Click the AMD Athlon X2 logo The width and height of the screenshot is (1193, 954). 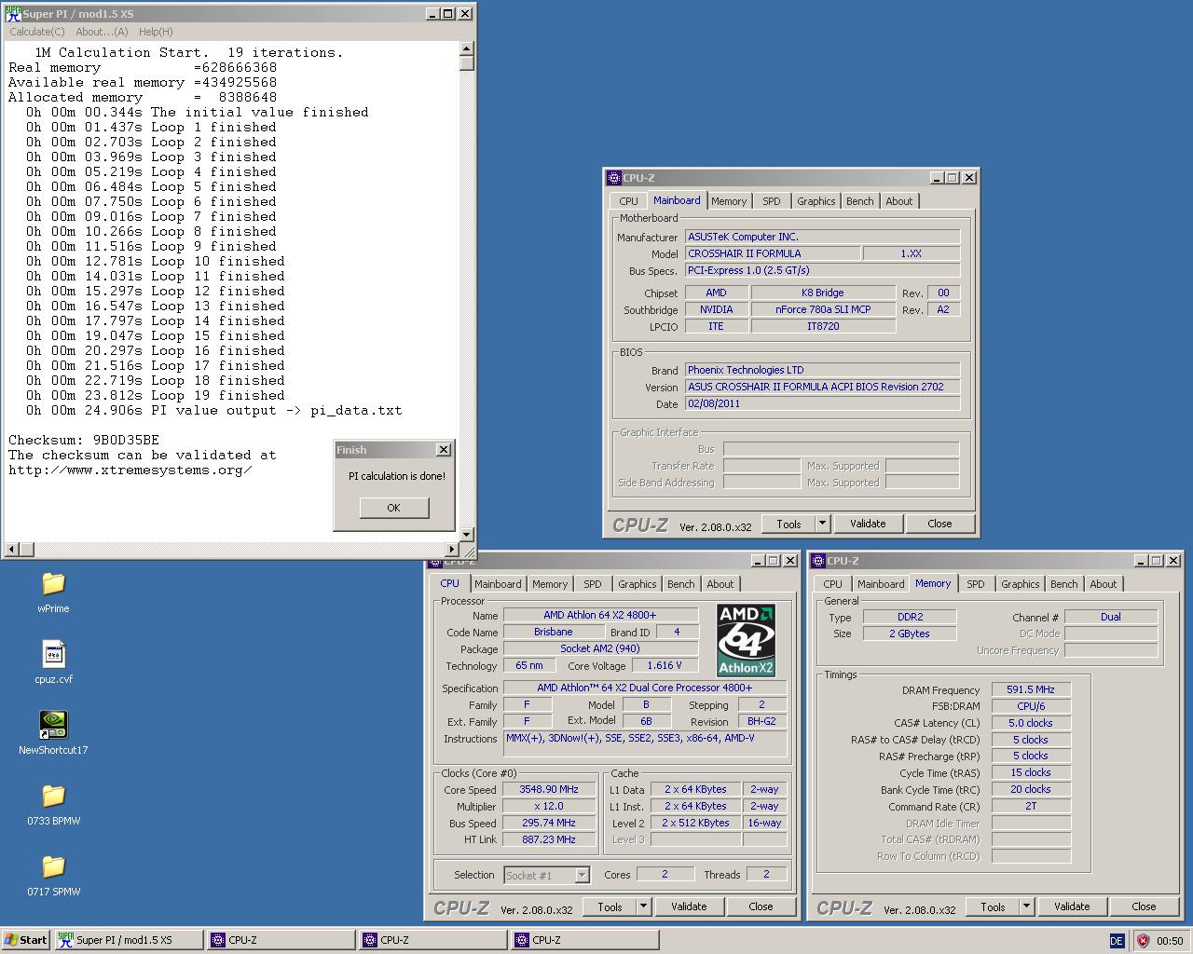pos(747,640)
